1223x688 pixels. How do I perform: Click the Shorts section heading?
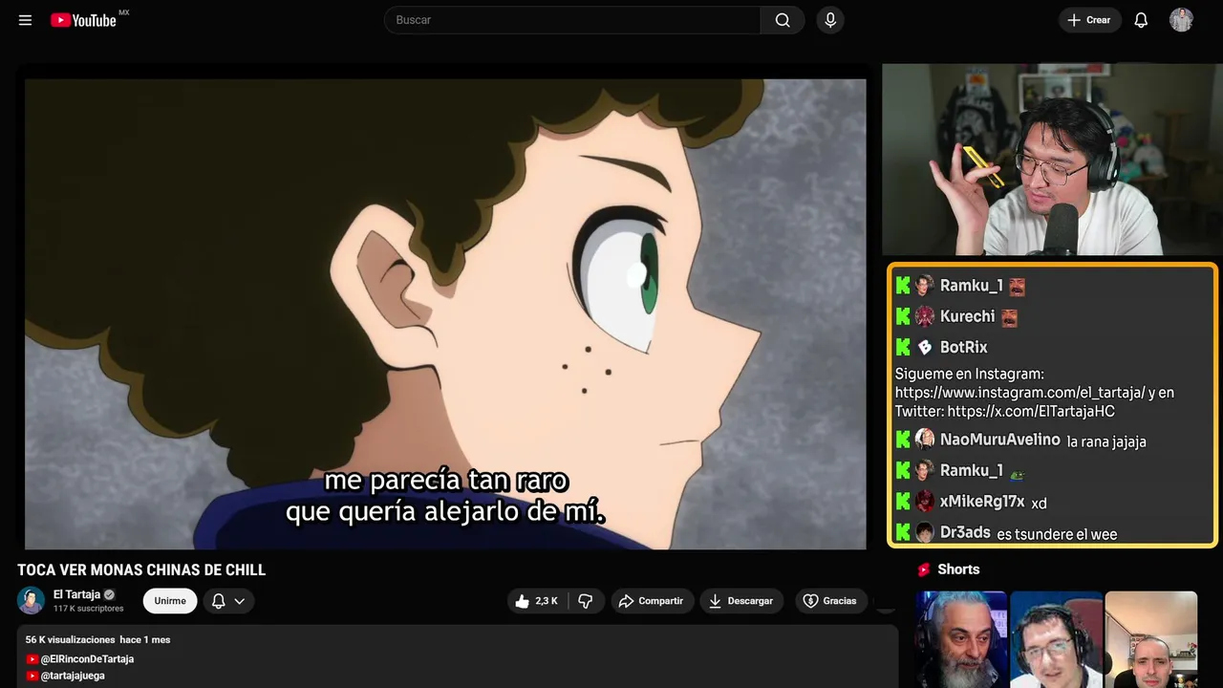[958, 570]
